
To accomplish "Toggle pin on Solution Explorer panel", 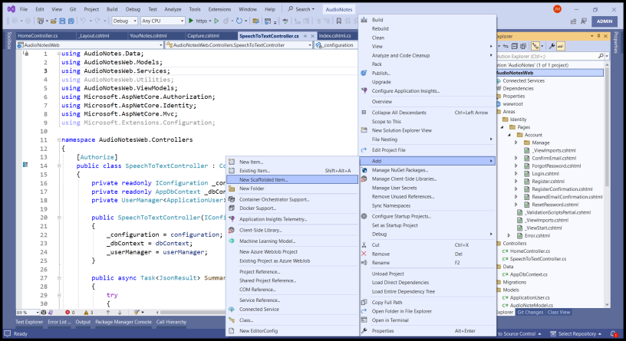I will 598,36.
